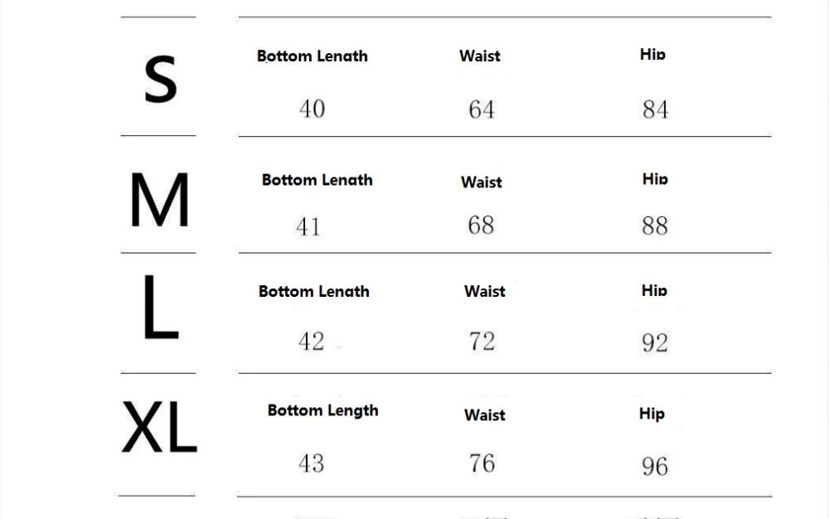The width and height of the screenshot is (829, 519).
Task: Click the Waist heading in S row
Action: tap(480, 56)
